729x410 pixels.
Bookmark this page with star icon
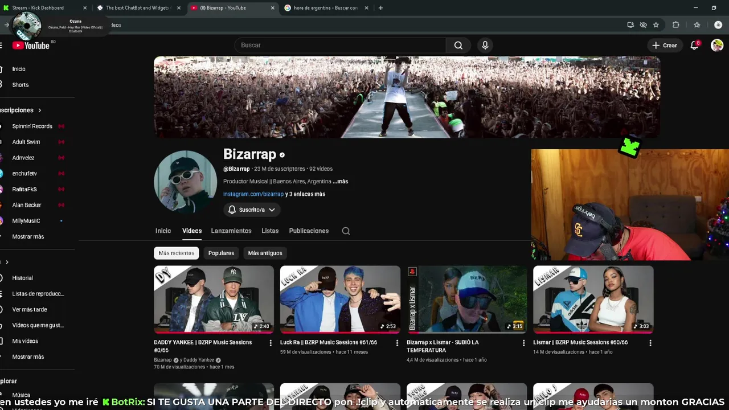click(x=656, y=25)
